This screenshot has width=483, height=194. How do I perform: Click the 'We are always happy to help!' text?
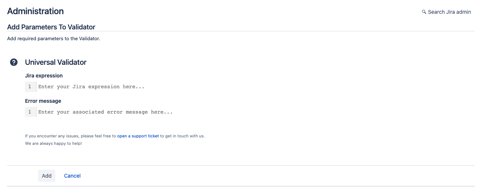pyautogui.click(x=53, y=143)
